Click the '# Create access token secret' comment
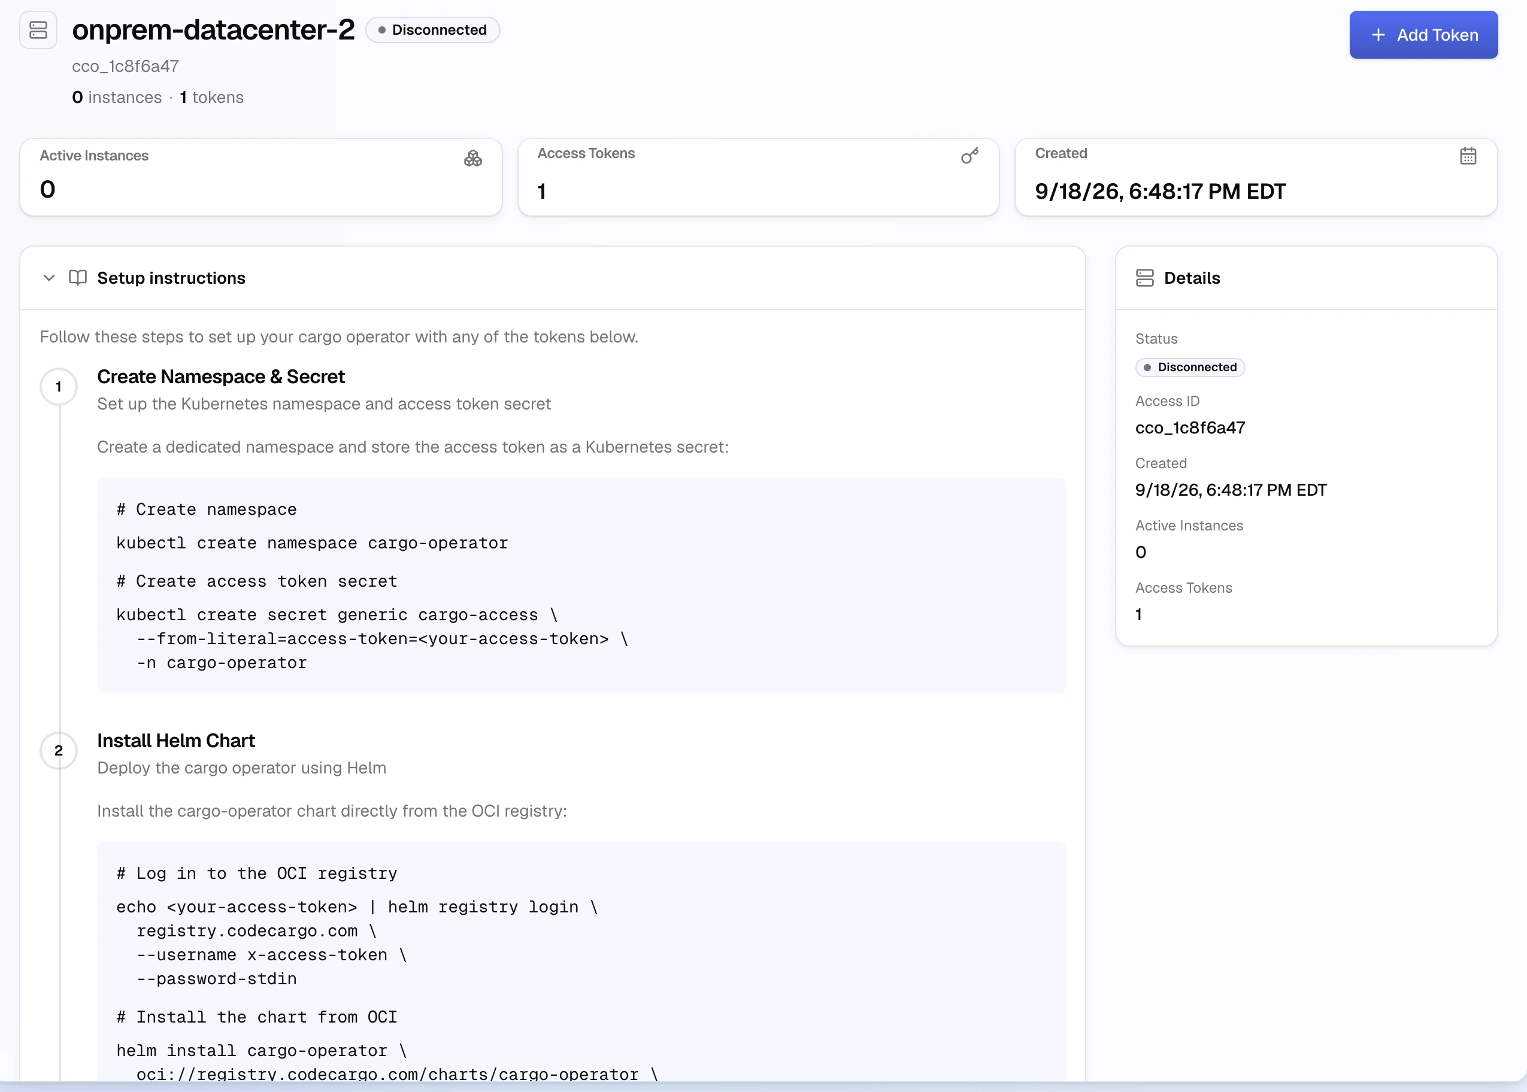Viewport: 1527px width, 1092px height. (257, 581)
